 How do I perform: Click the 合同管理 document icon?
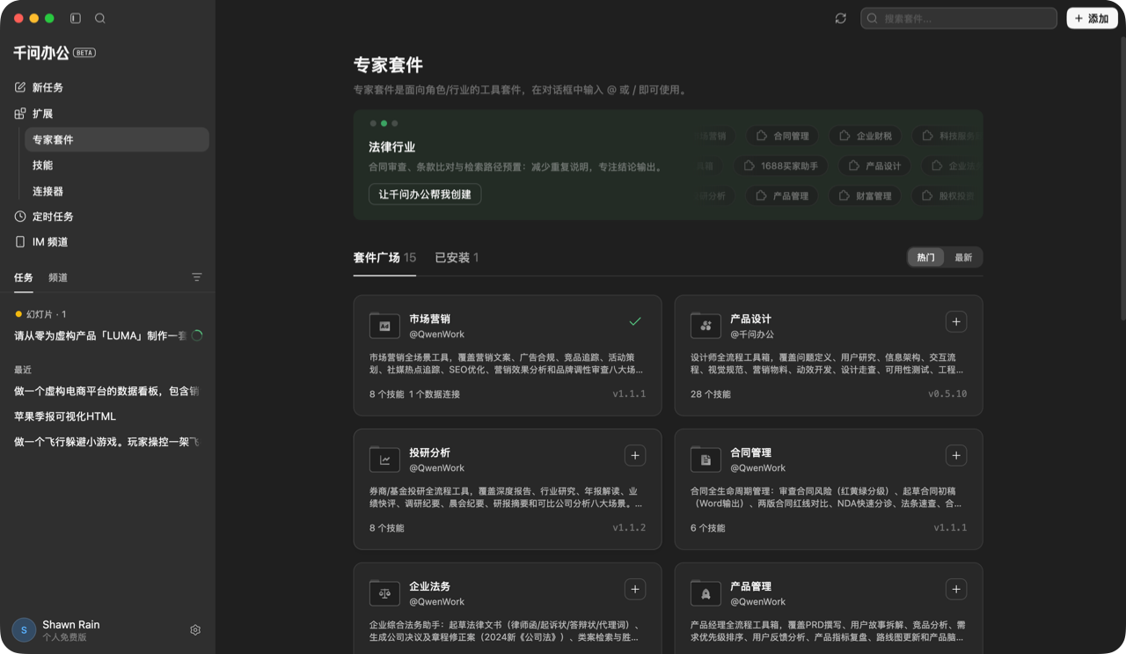pyautogui.click(x=706, y=459)
